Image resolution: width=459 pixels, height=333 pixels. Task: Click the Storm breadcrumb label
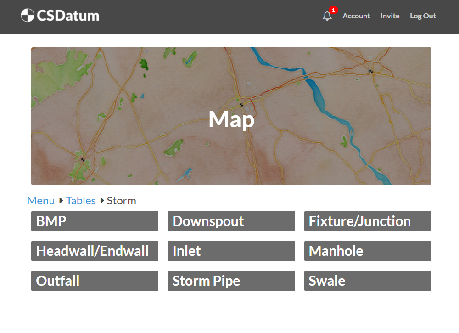[x=121, y=201]
